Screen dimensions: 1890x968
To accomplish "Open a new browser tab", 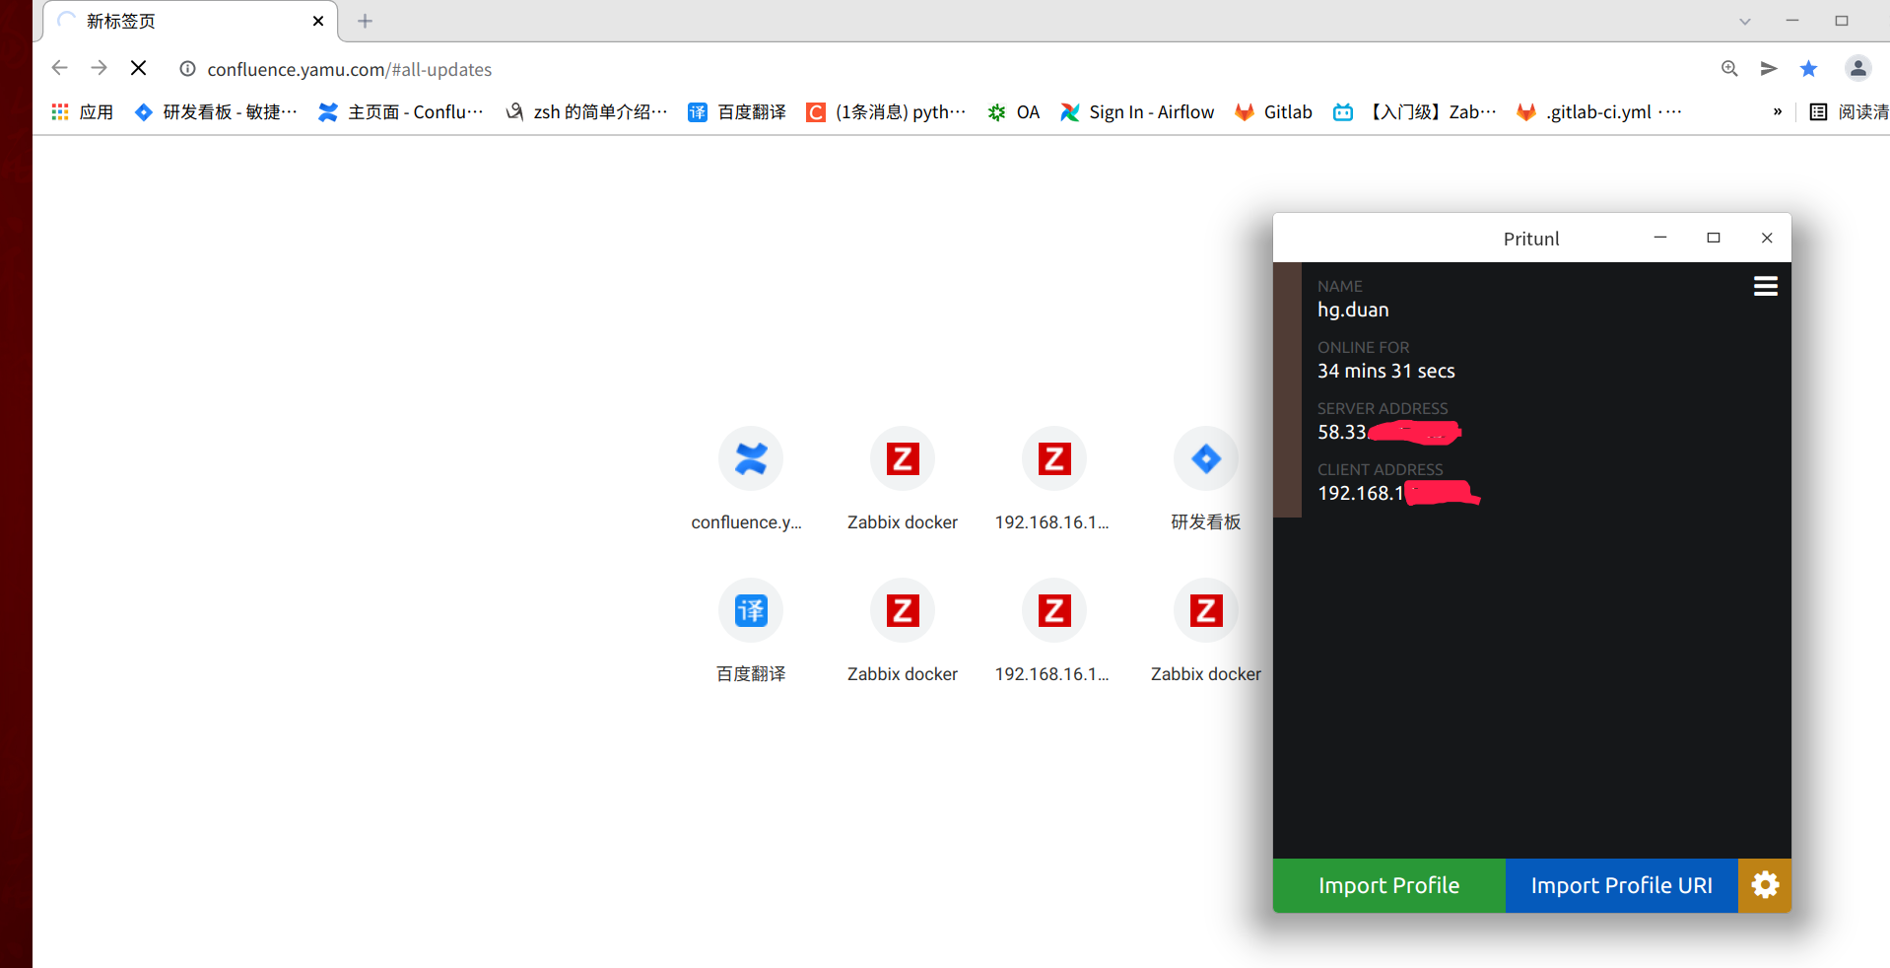I will [x=365, y=21].
